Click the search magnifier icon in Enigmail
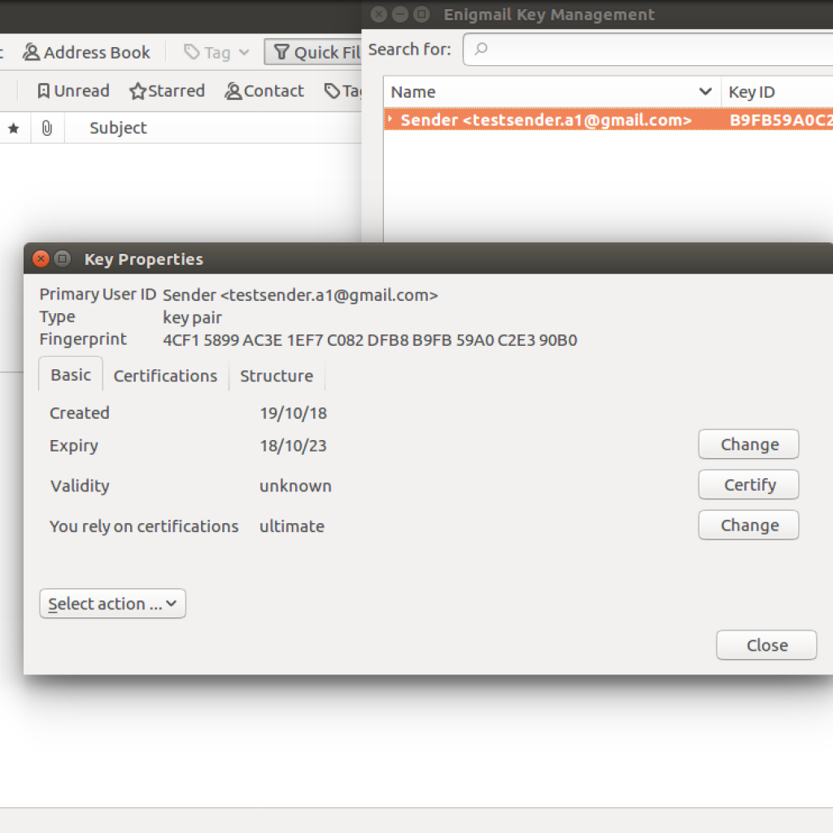The width and height of the screenshot is (833, 833). pyautogui.click(x=481, y=50)
